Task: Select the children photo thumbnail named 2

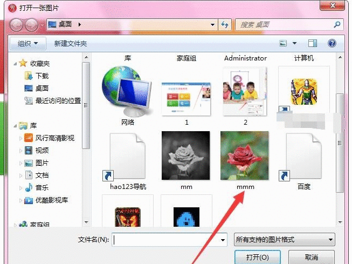Action: click(245, 91)
